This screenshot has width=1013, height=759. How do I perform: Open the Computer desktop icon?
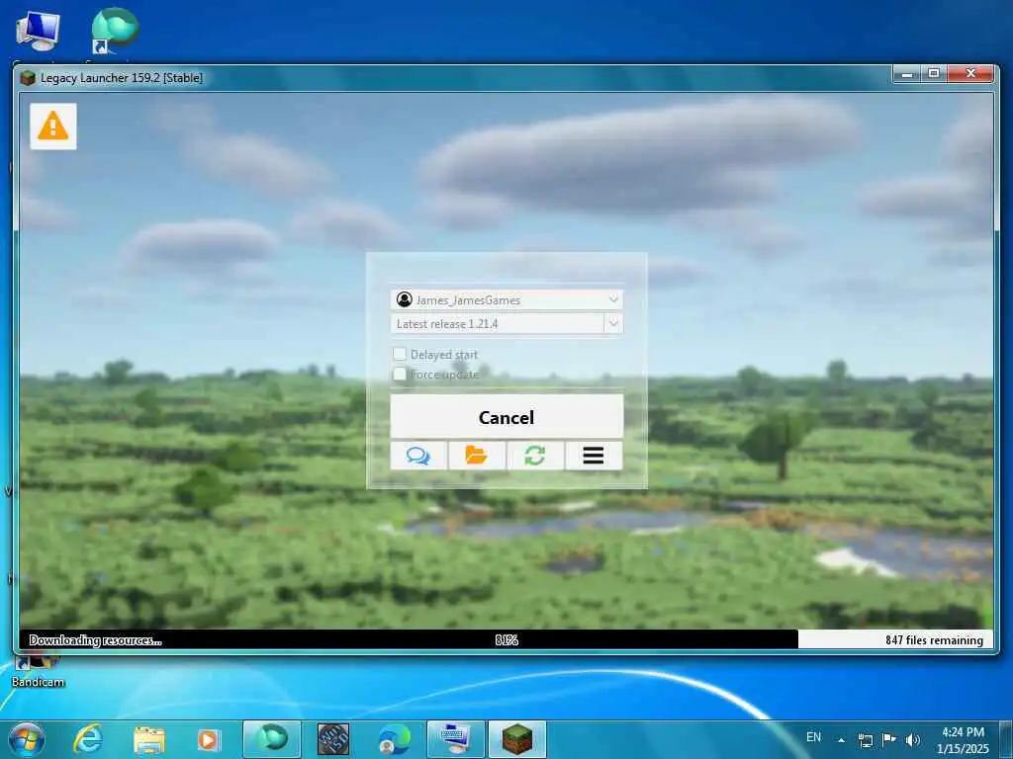point(38,32)
